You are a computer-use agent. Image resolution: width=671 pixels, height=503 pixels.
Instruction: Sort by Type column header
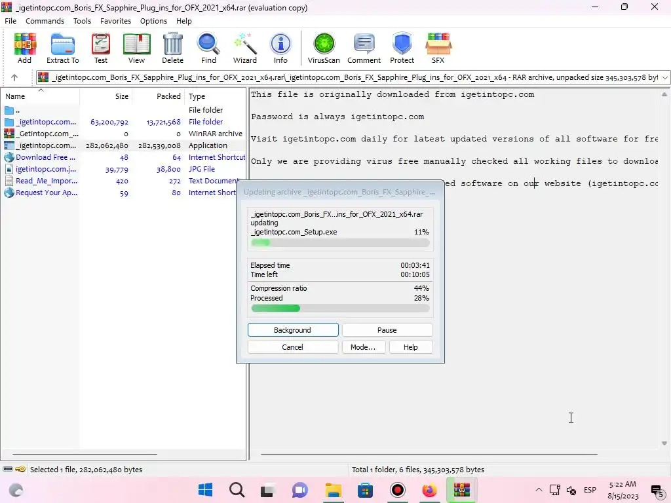point(215,96)
